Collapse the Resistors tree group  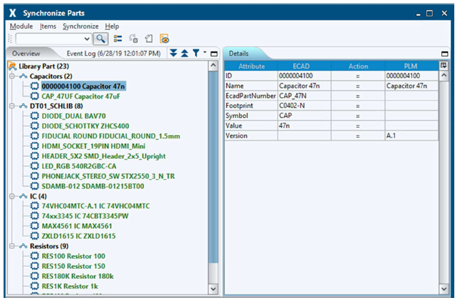(x=13, y=246)
